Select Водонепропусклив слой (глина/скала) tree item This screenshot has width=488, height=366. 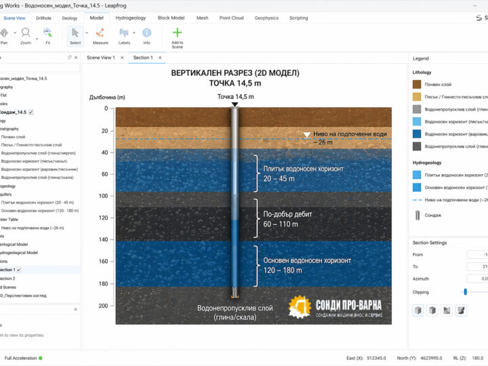(37, 178)
